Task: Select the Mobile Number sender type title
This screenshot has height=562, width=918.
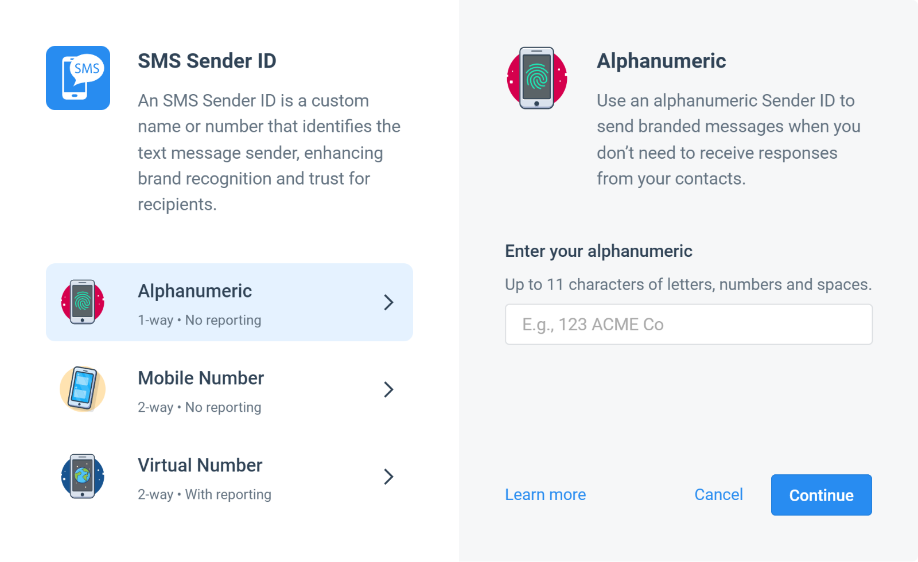Action: [x=201, y=378]
